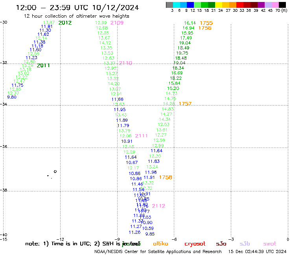
Task: Click the wave height value 10.59
Action: (148, 228)
